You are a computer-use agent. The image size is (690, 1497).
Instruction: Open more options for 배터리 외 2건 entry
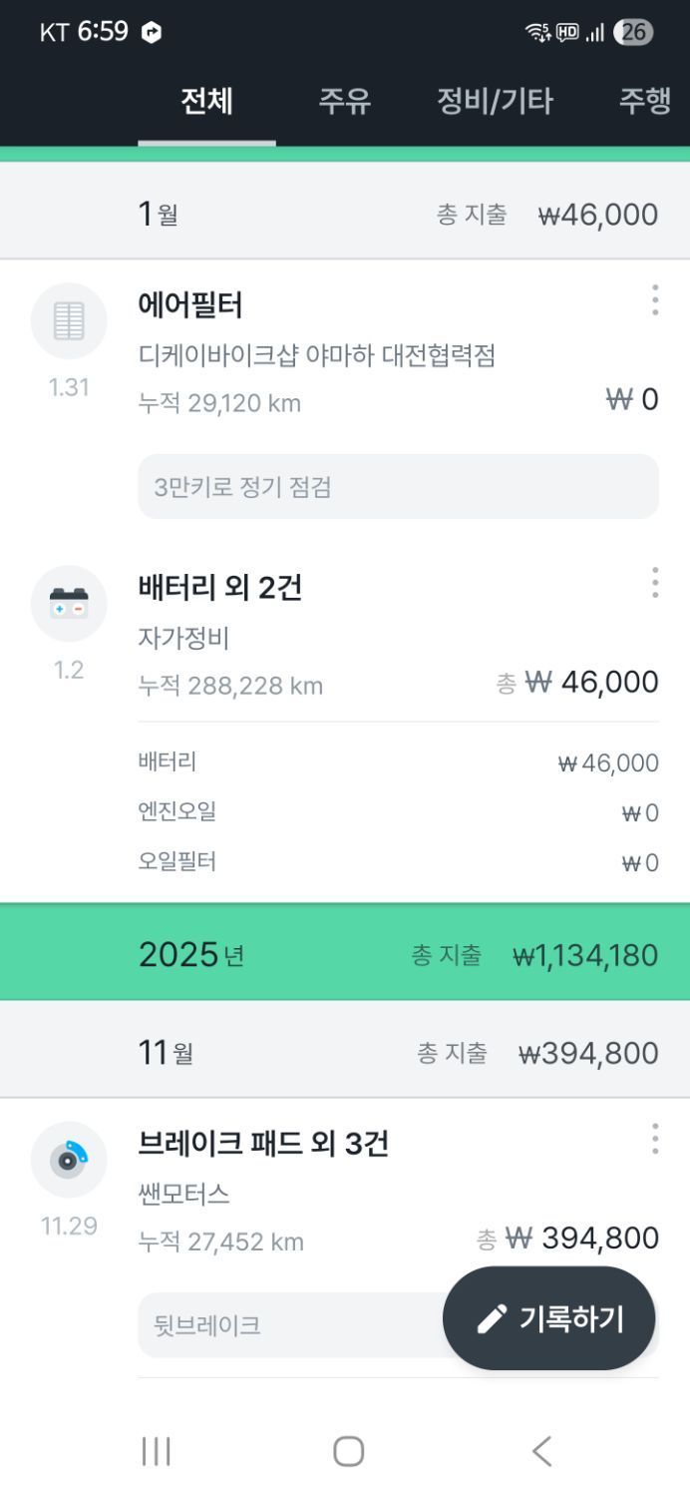pos(654,582)
